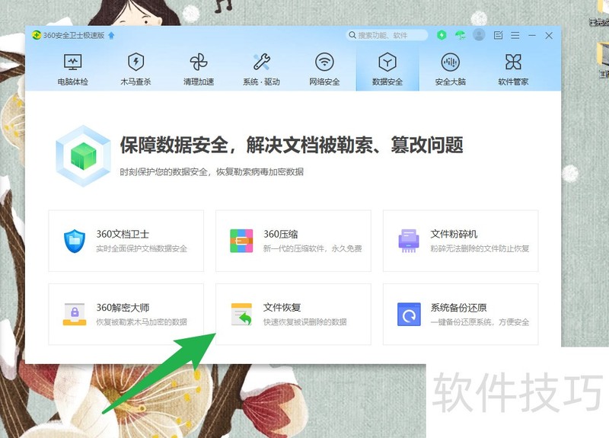Click the feedback note icon

[498, 35]
